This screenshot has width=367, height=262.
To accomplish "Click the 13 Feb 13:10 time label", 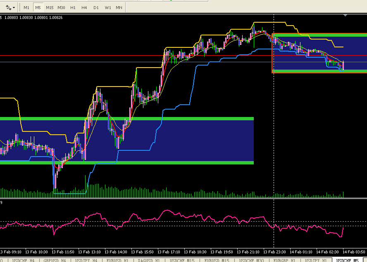I will tap(89, 252).
